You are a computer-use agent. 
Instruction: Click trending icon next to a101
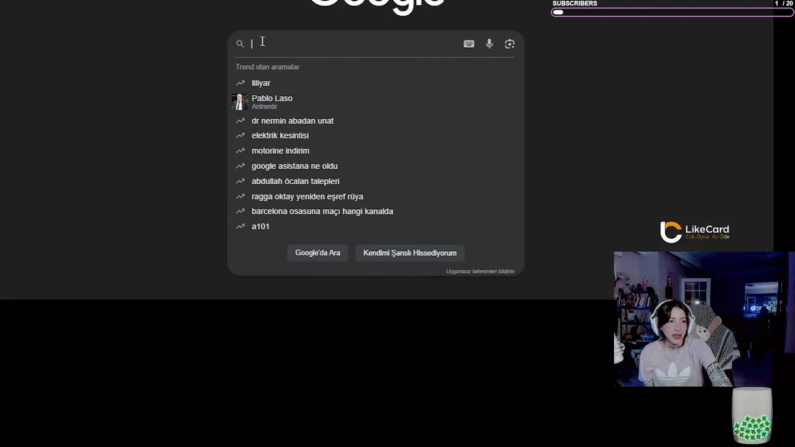click(240, 227)
